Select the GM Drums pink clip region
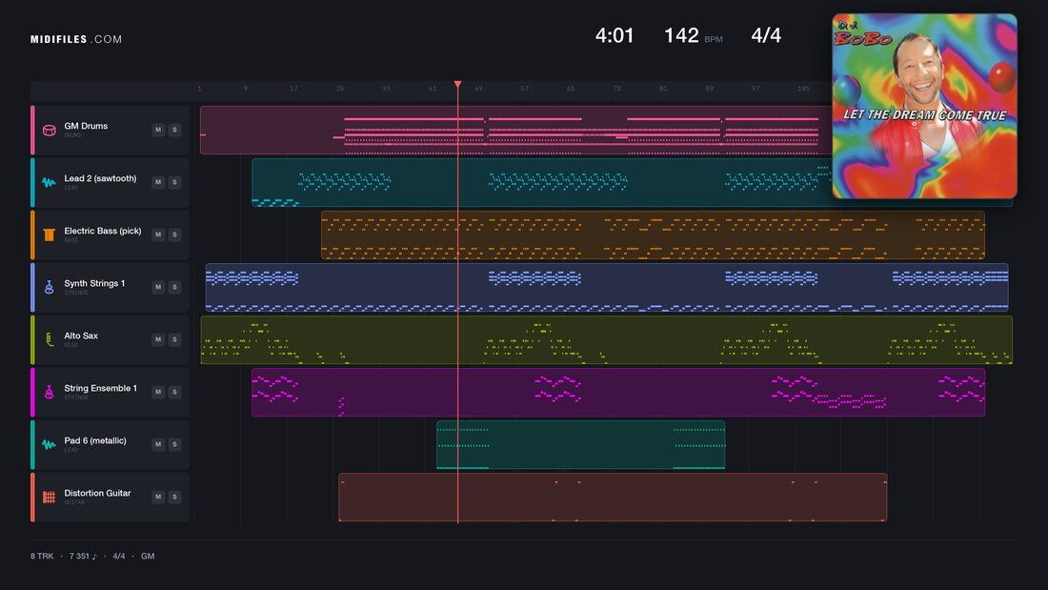 (x=516, y=130)
